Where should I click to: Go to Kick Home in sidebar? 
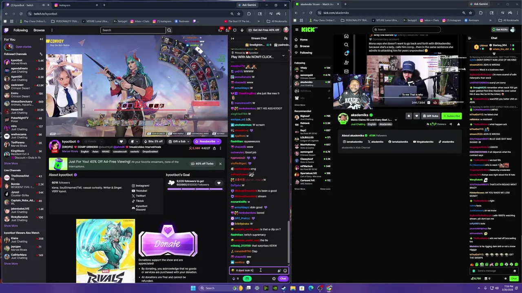coord(303,39)
